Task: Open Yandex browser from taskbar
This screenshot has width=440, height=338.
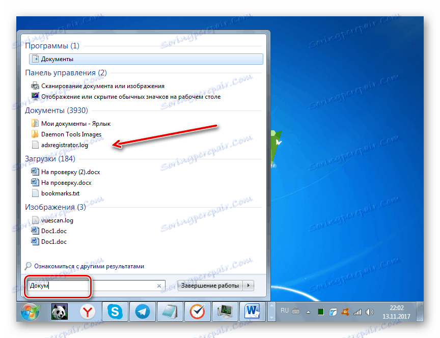Action: 87,312
